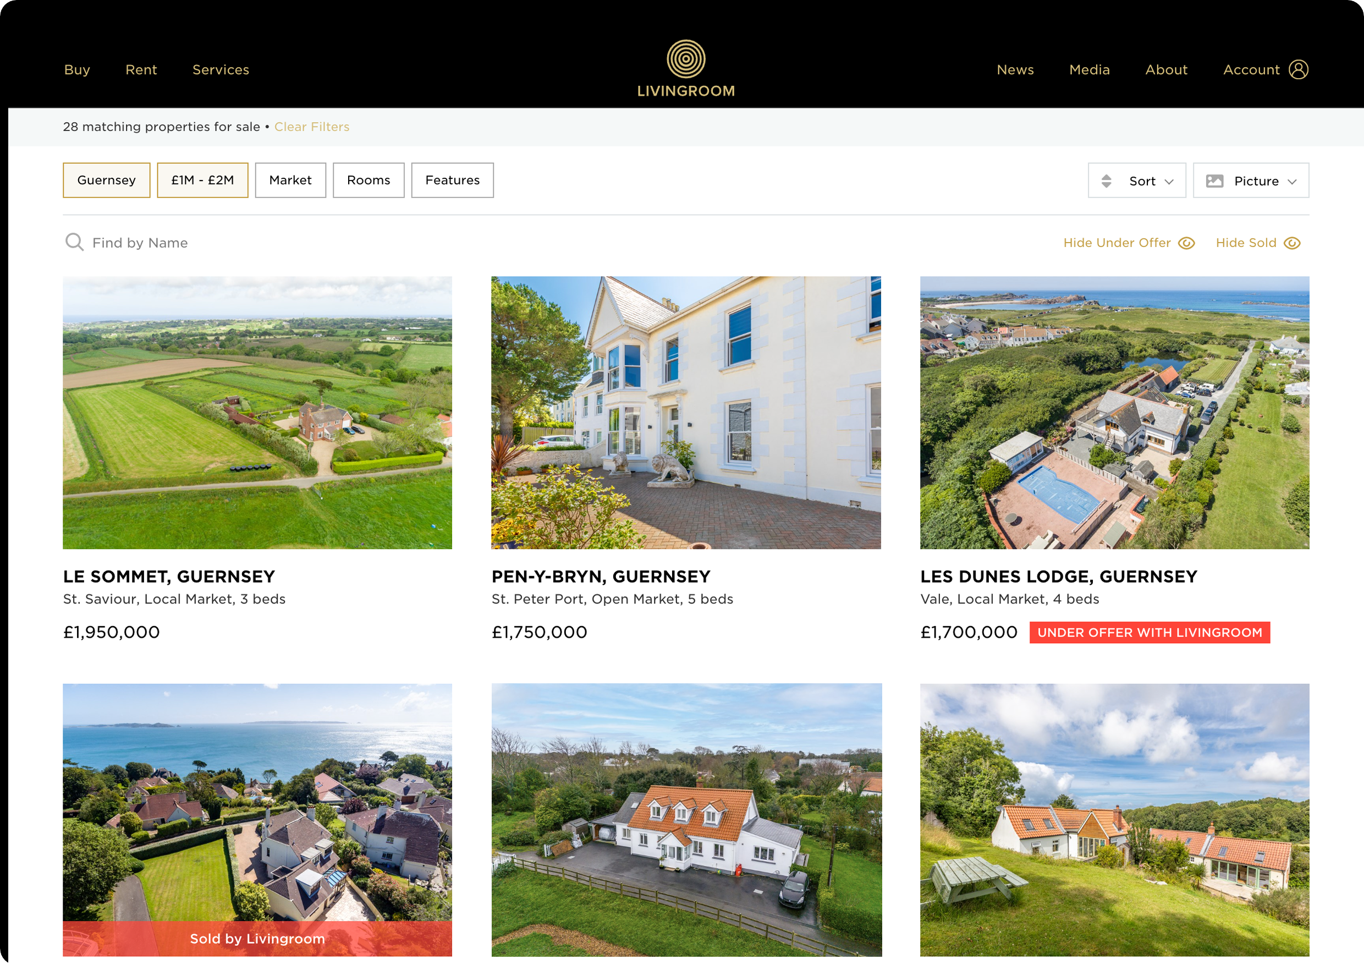Expand the Picture view dropdown chevron

[1291, 182]
